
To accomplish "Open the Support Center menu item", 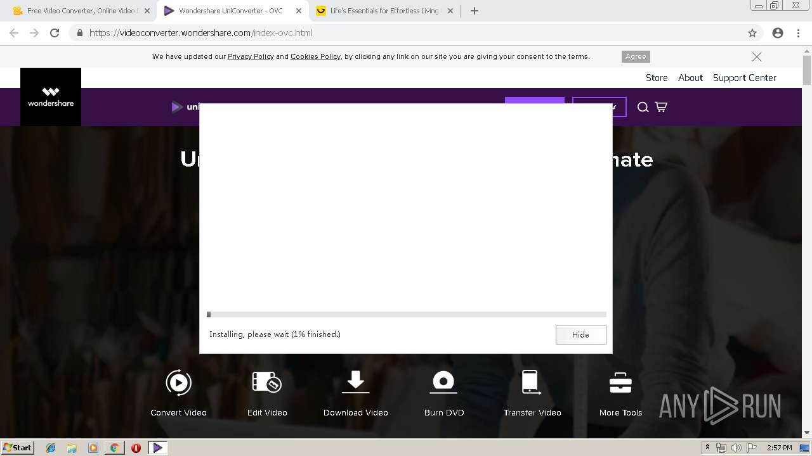I will click(745, 78).
